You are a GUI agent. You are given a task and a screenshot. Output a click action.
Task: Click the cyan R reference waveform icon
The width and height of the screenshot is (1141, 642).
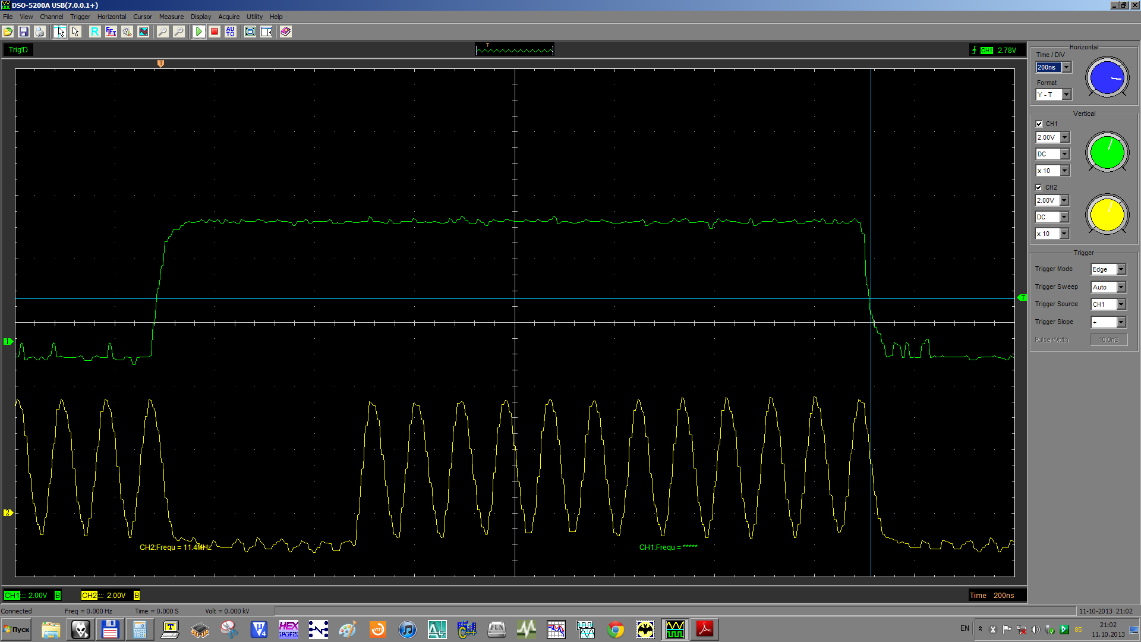[94, 32]
